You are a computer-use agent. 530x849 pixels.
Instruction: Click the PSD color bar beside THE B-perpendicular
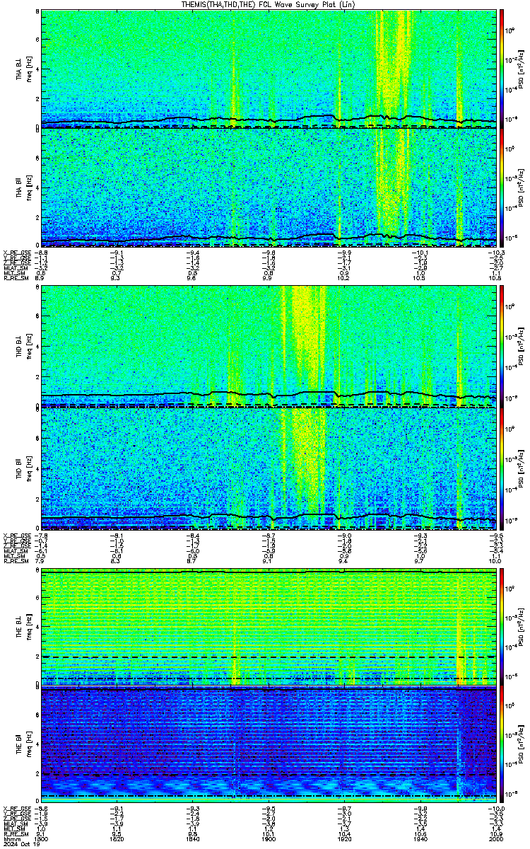(502, 627)
